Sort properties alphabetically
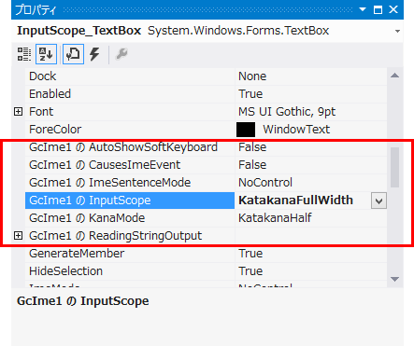Screen dimensions: 414x346 (46, 54)
